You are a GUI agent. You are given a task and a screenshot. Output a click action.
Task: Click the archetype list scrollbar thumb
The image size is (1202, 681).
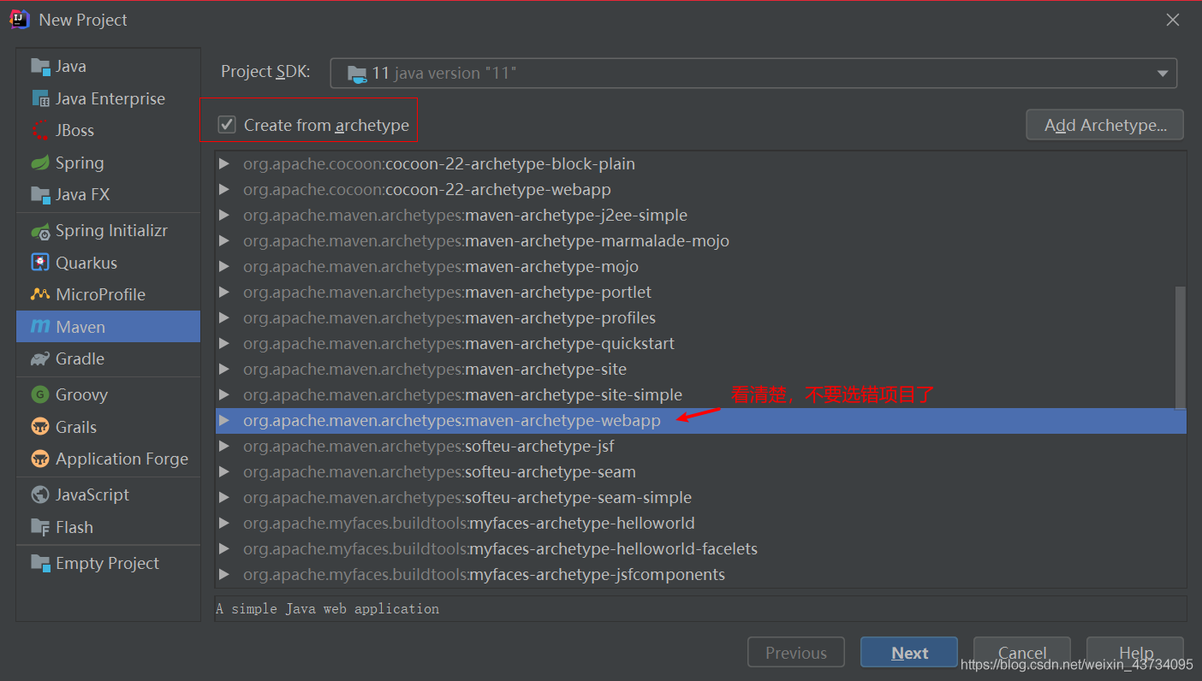[1181, 347]
